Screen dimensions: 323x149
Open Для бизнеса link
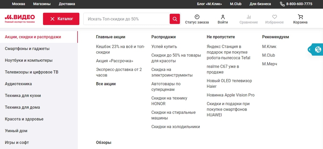(260, 4)
